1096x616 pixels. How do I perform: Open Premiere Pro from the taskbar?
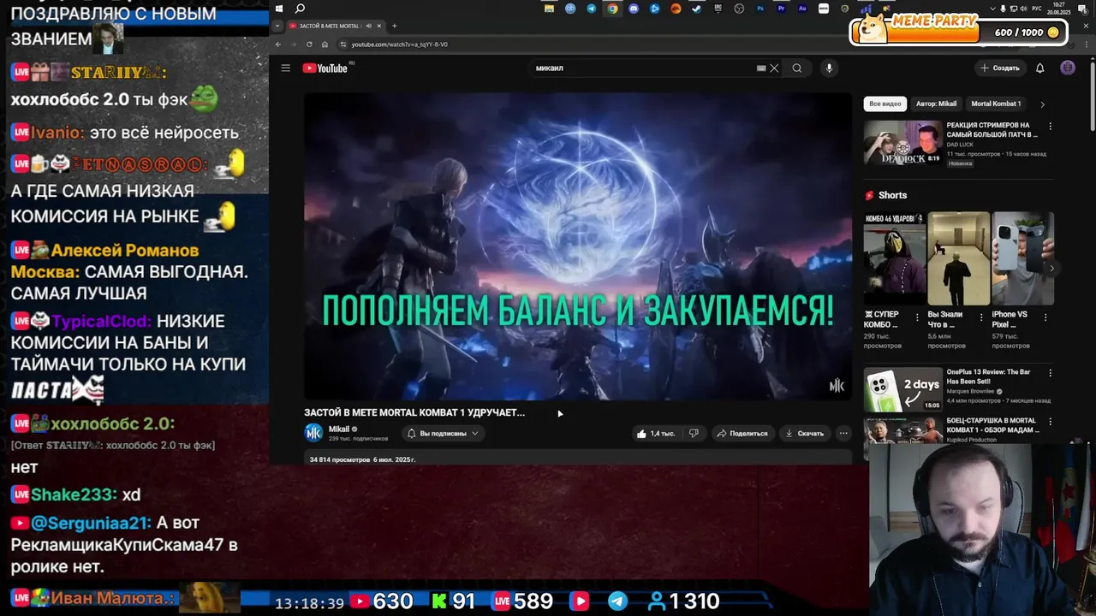click(781, 9)
